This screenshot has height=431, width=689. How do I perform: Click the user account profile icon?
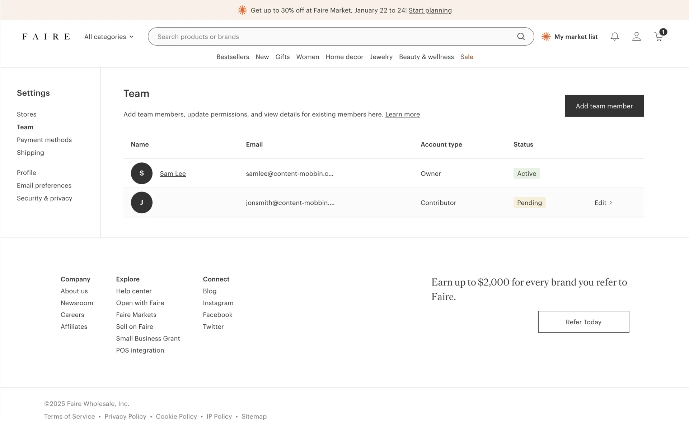click(637, 37)
